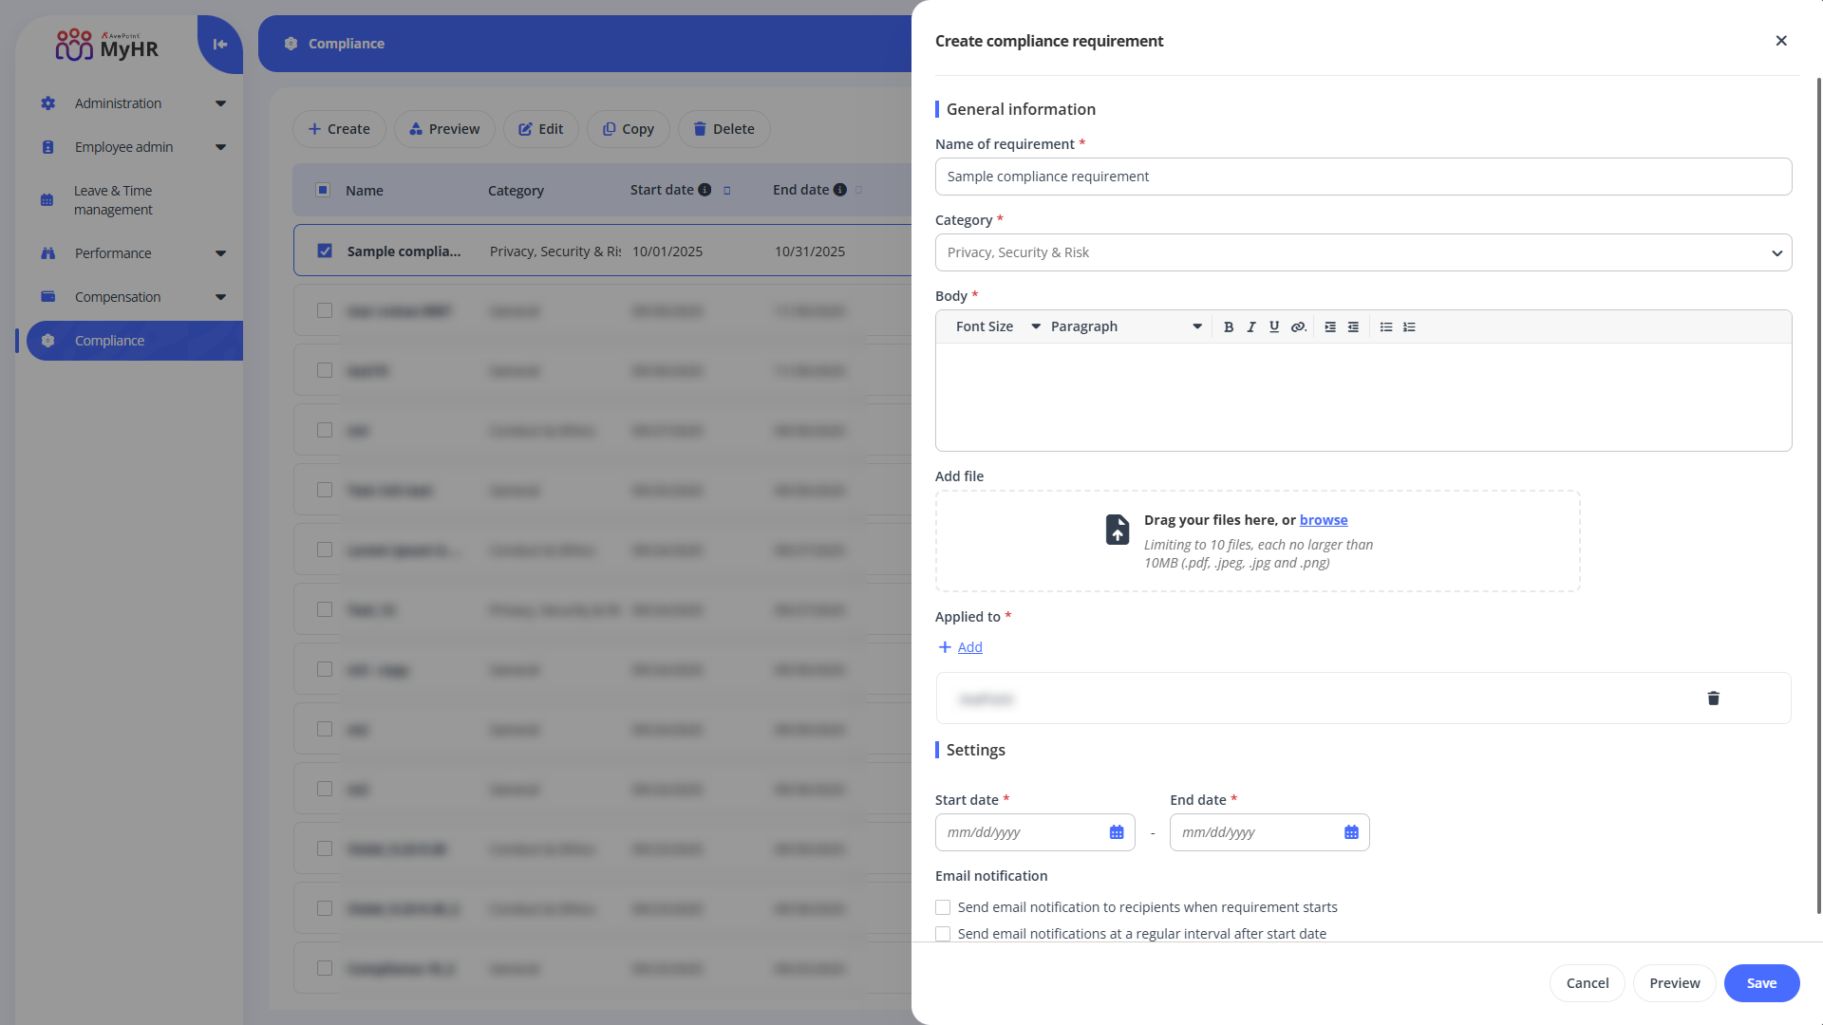The width and height of the screenshot is (1823, 1025).
Task: Open the Paragraph style dropdown
Action: (x=1120, y=326)
